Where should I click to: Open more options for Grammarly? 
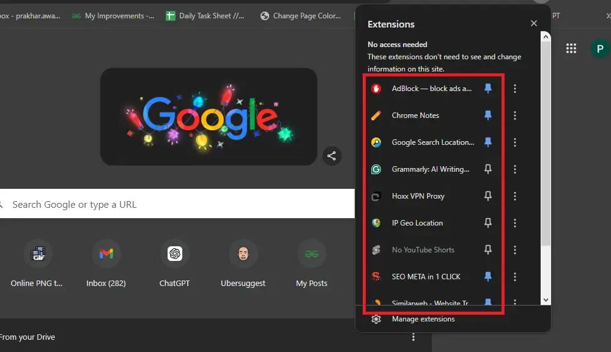pyautogui.click(x=515, y=169)
